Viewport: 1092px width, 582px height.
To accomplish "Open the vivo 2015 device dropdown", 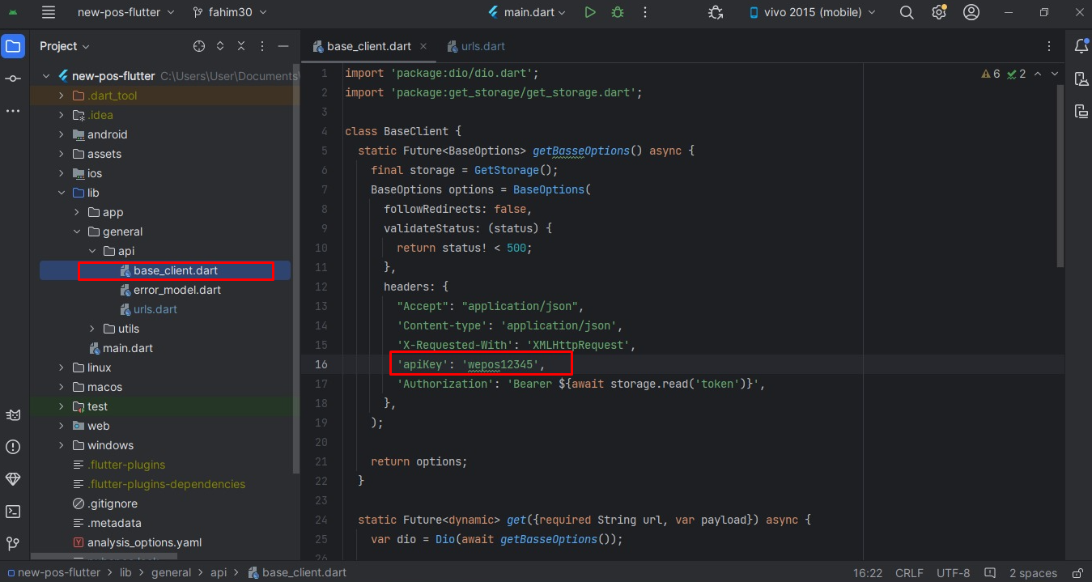I will 813,12.
